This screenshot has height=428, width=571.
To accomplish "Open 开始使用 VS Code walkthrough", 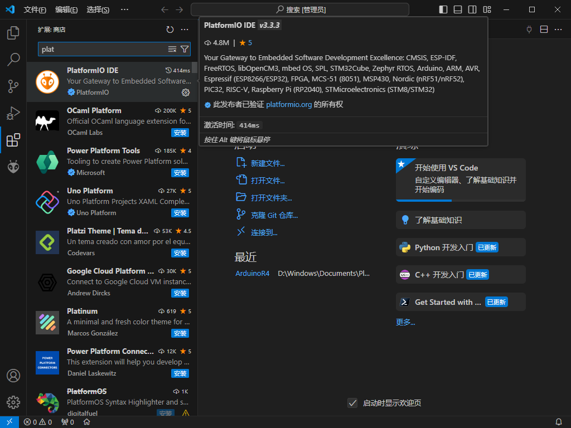I will (x=461, y=180).
